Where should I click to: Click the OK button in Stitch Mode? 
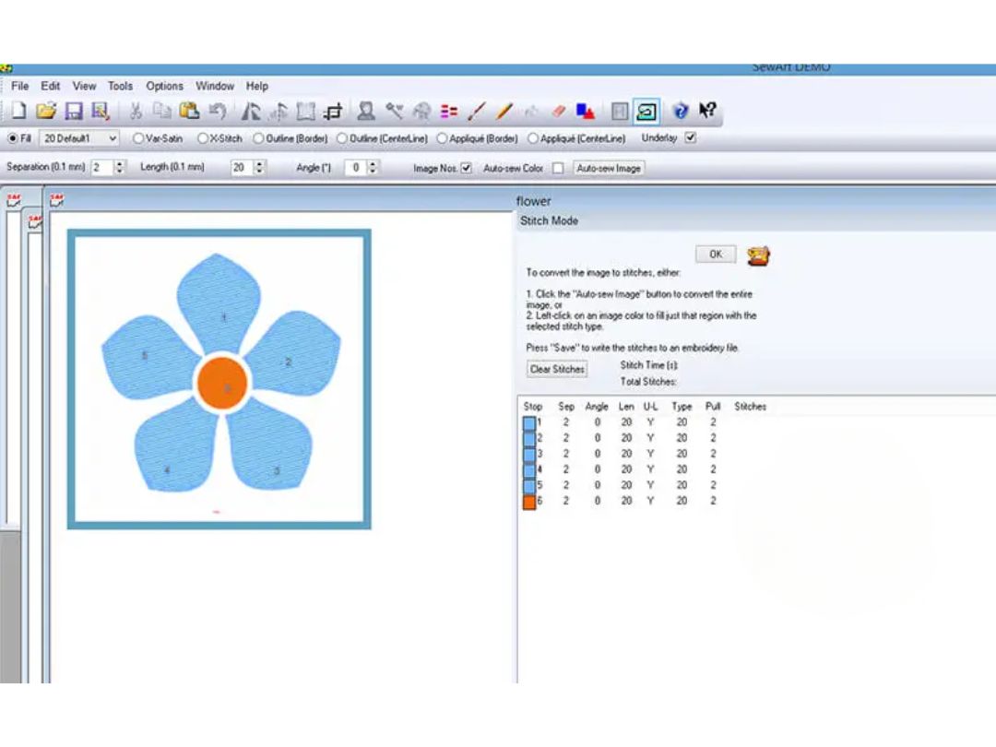coord(716,255)
